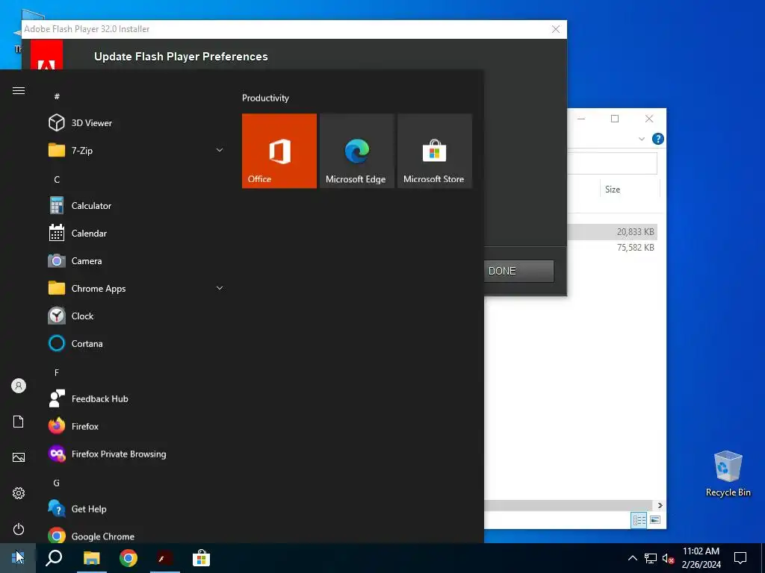This screenshot has height=573, width=765.
Task: Open the Microsoft Edge tile
Action: click(356, 151)
